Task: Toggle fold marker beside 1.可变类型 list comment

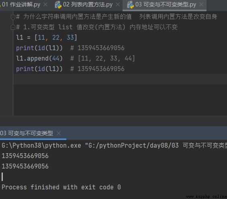Action: coord(13,27)
